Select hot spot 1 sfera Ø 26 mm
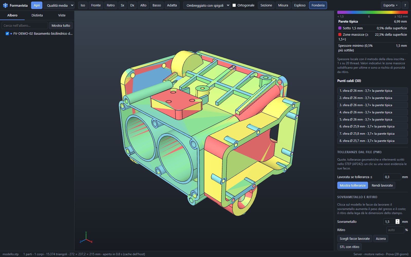The width and height of the screenshot is (411, 257). tap(372, 91)
